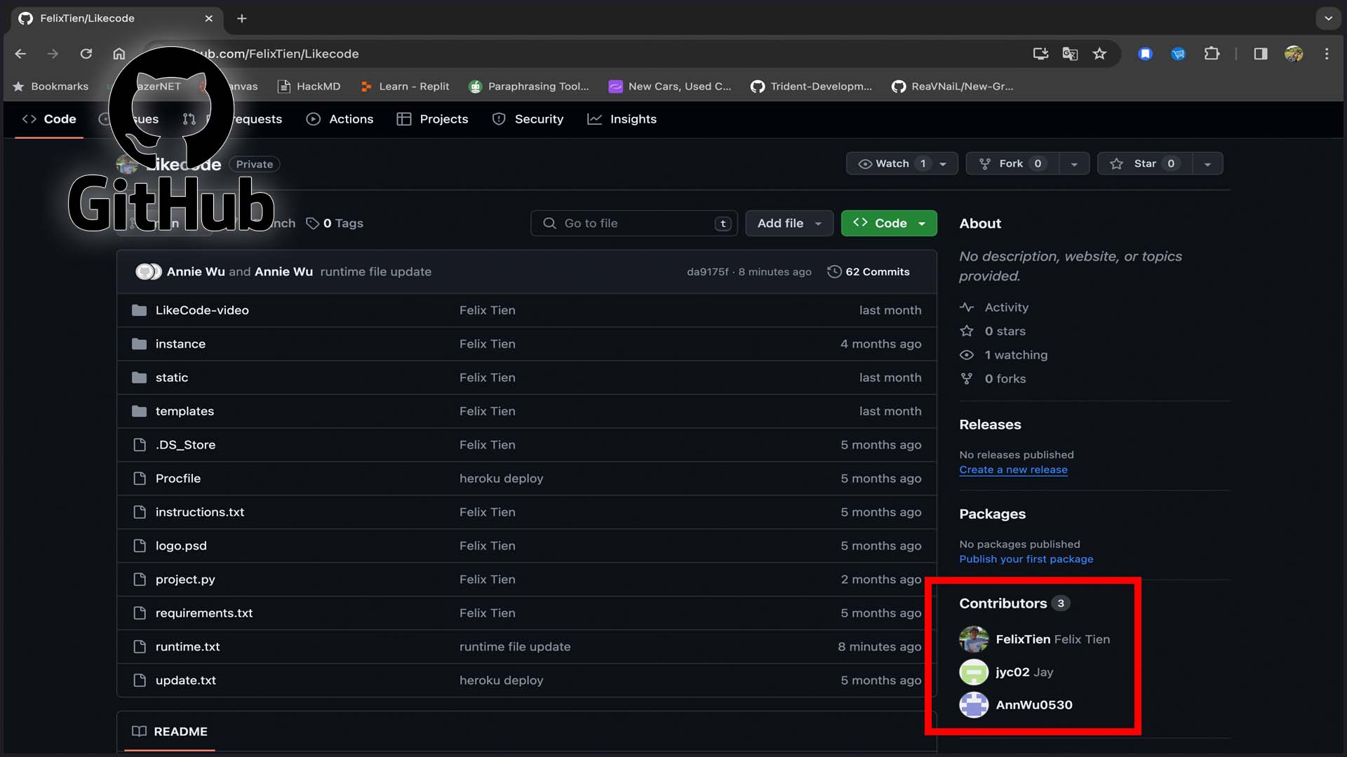
Task: Open the Extensions puzzle icon
Action: click(1212, 54)
